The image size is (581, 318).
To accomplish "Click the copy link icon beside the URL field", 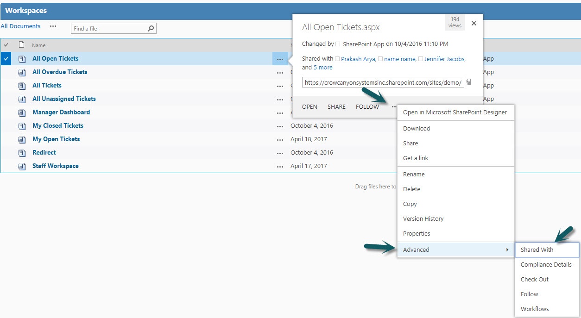I will 469,82.
